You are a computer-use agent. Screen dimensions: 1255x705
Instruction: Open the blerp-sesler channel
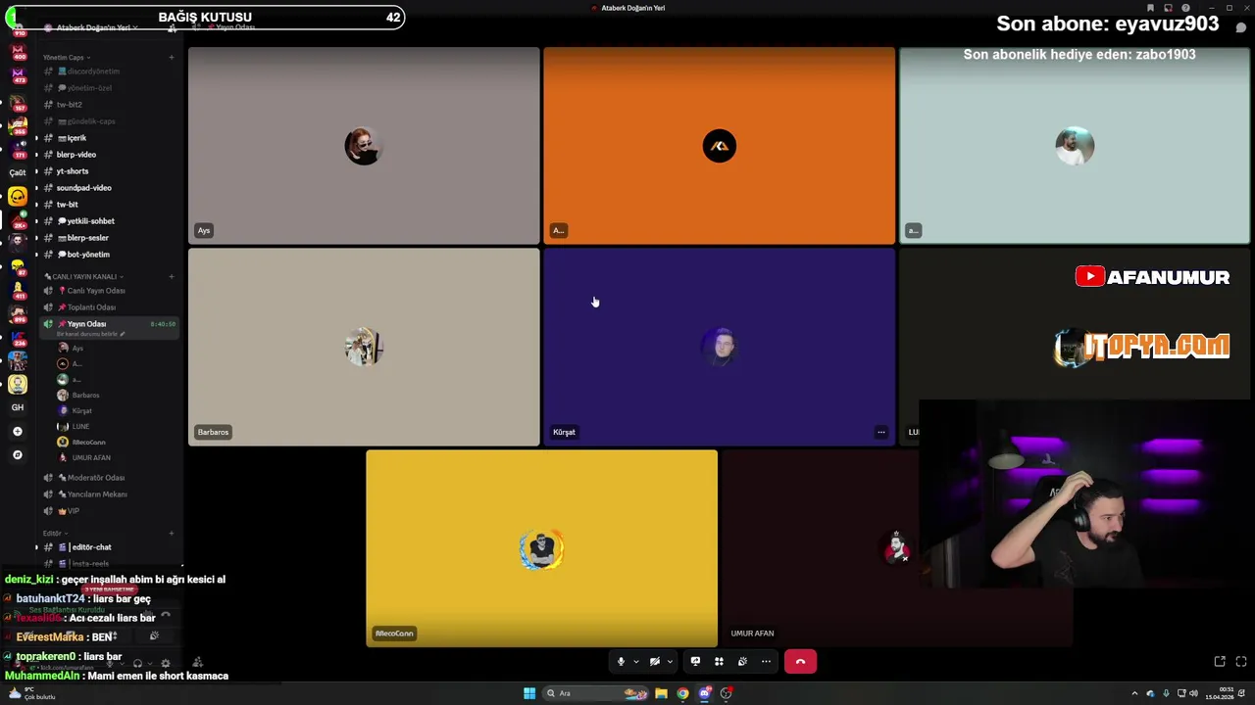coord(108,238)
